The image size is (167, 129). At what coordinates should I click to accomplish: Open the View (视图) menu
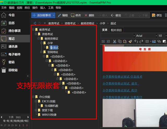tap(20, 8)
